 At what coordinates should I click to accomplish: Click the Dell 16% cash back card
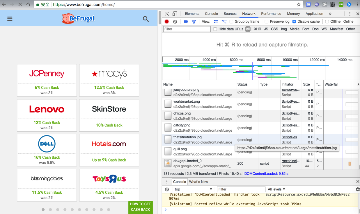[47, 150]
